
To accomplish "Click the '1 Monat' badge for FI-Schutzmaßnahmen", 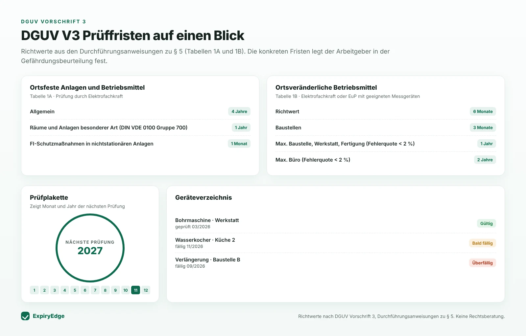I will tap(239, 144).
